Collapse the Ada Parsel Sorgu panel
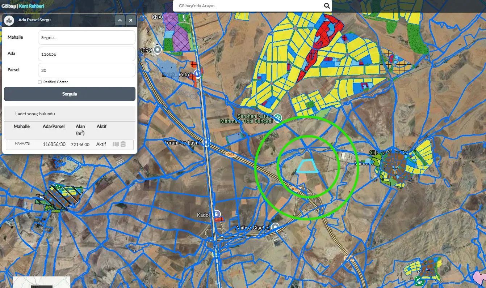Image resolution: width=486 pixels, height=288 pixels. click(x=120, y=20)
